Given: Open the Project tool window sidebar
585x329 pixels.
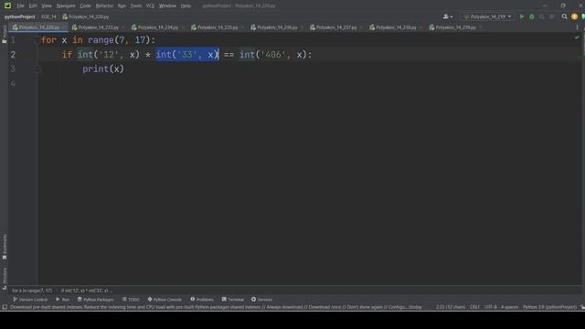Looking at the screenshot, I should click(x=4, y=34).
